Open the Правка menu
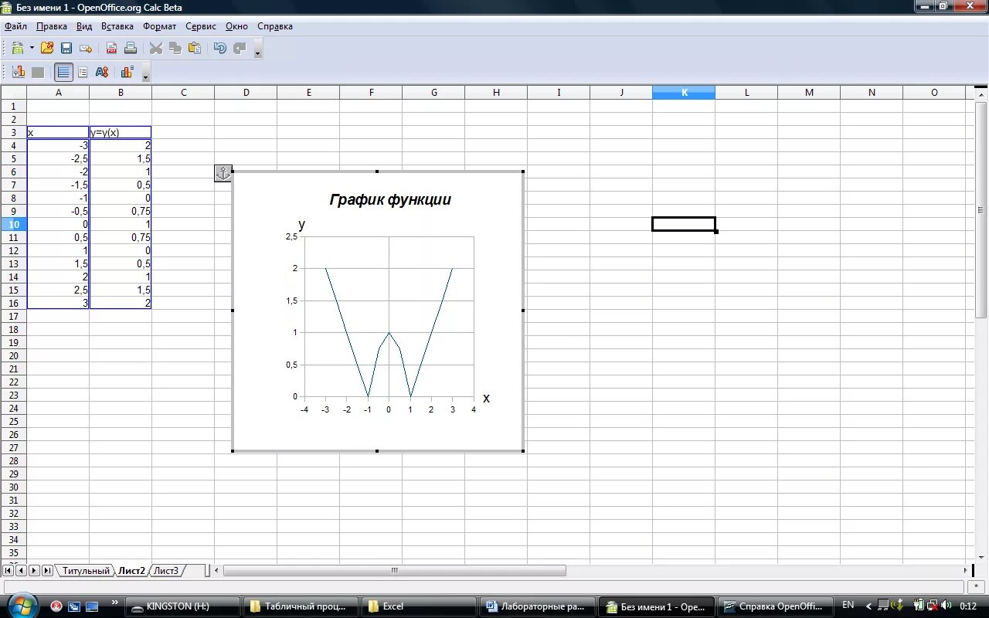Screen dimensions: 989x618 coord(52,26)
